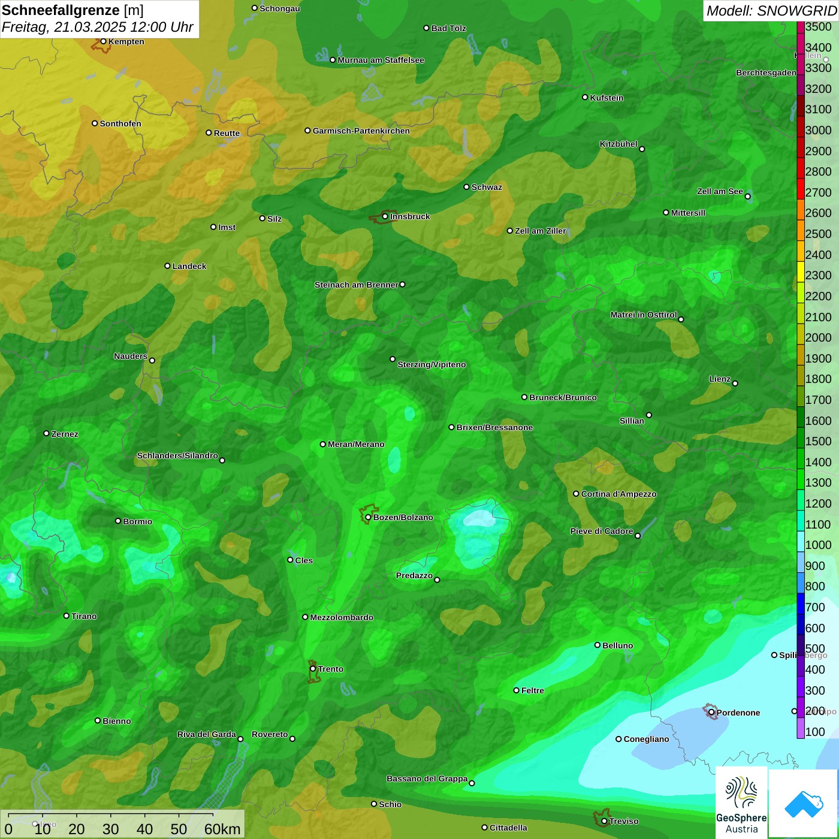Click the Bozen/Bolzano city marker dot
839x839 pixels.
368,517
